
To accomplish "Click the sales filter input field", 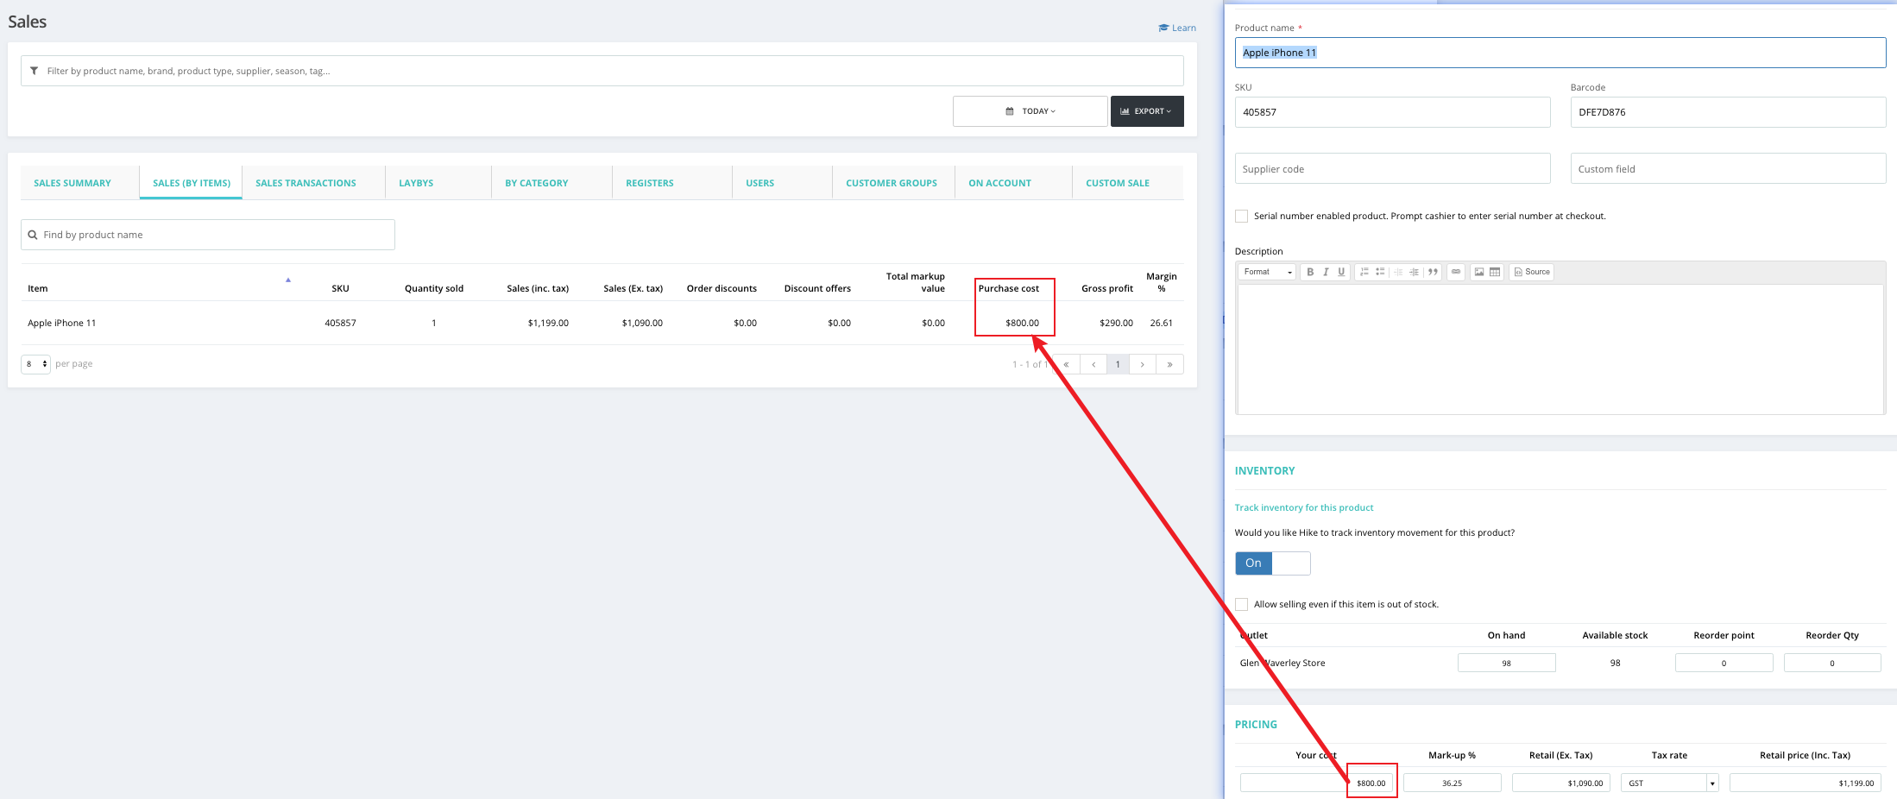I will pyautogui.click(x=602, y=71).
